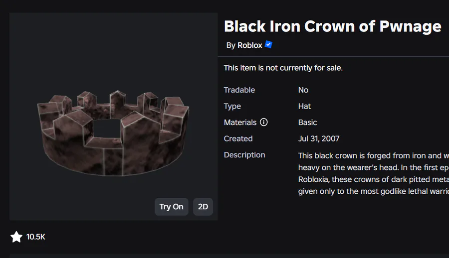449x258 pixels.
Task: Click the Jul 31, 2007 creation date
Action: click(319, 138)
